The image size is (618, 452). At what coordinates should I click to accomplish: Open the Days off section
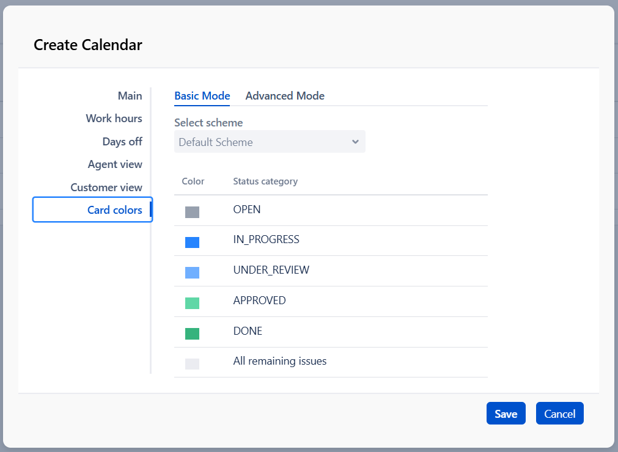(x=122, y=142)
